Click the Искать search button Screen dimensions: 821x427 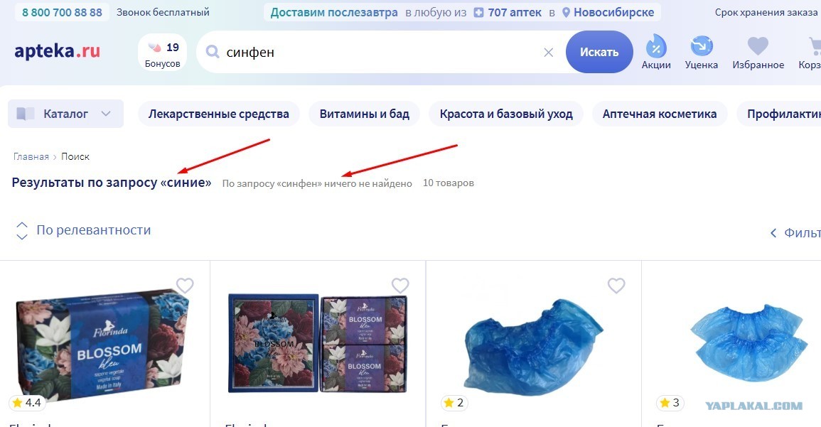pos(599,52)
